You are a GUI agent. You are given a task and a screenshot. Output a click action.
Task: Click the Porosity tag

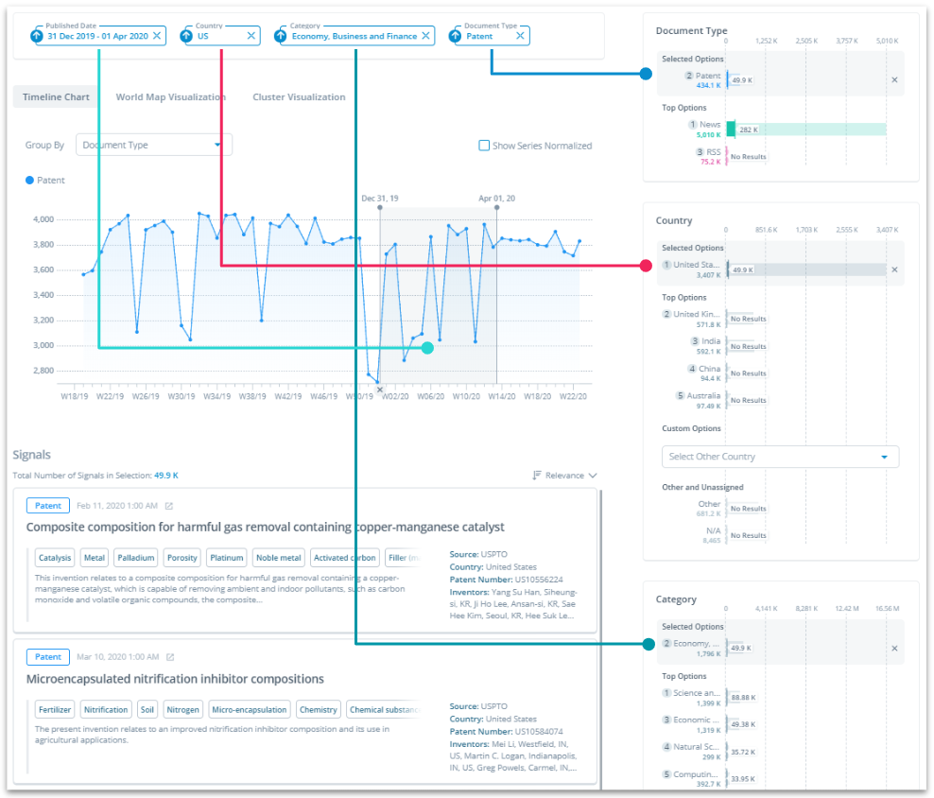pyautogui.click(x=182, y=558)
